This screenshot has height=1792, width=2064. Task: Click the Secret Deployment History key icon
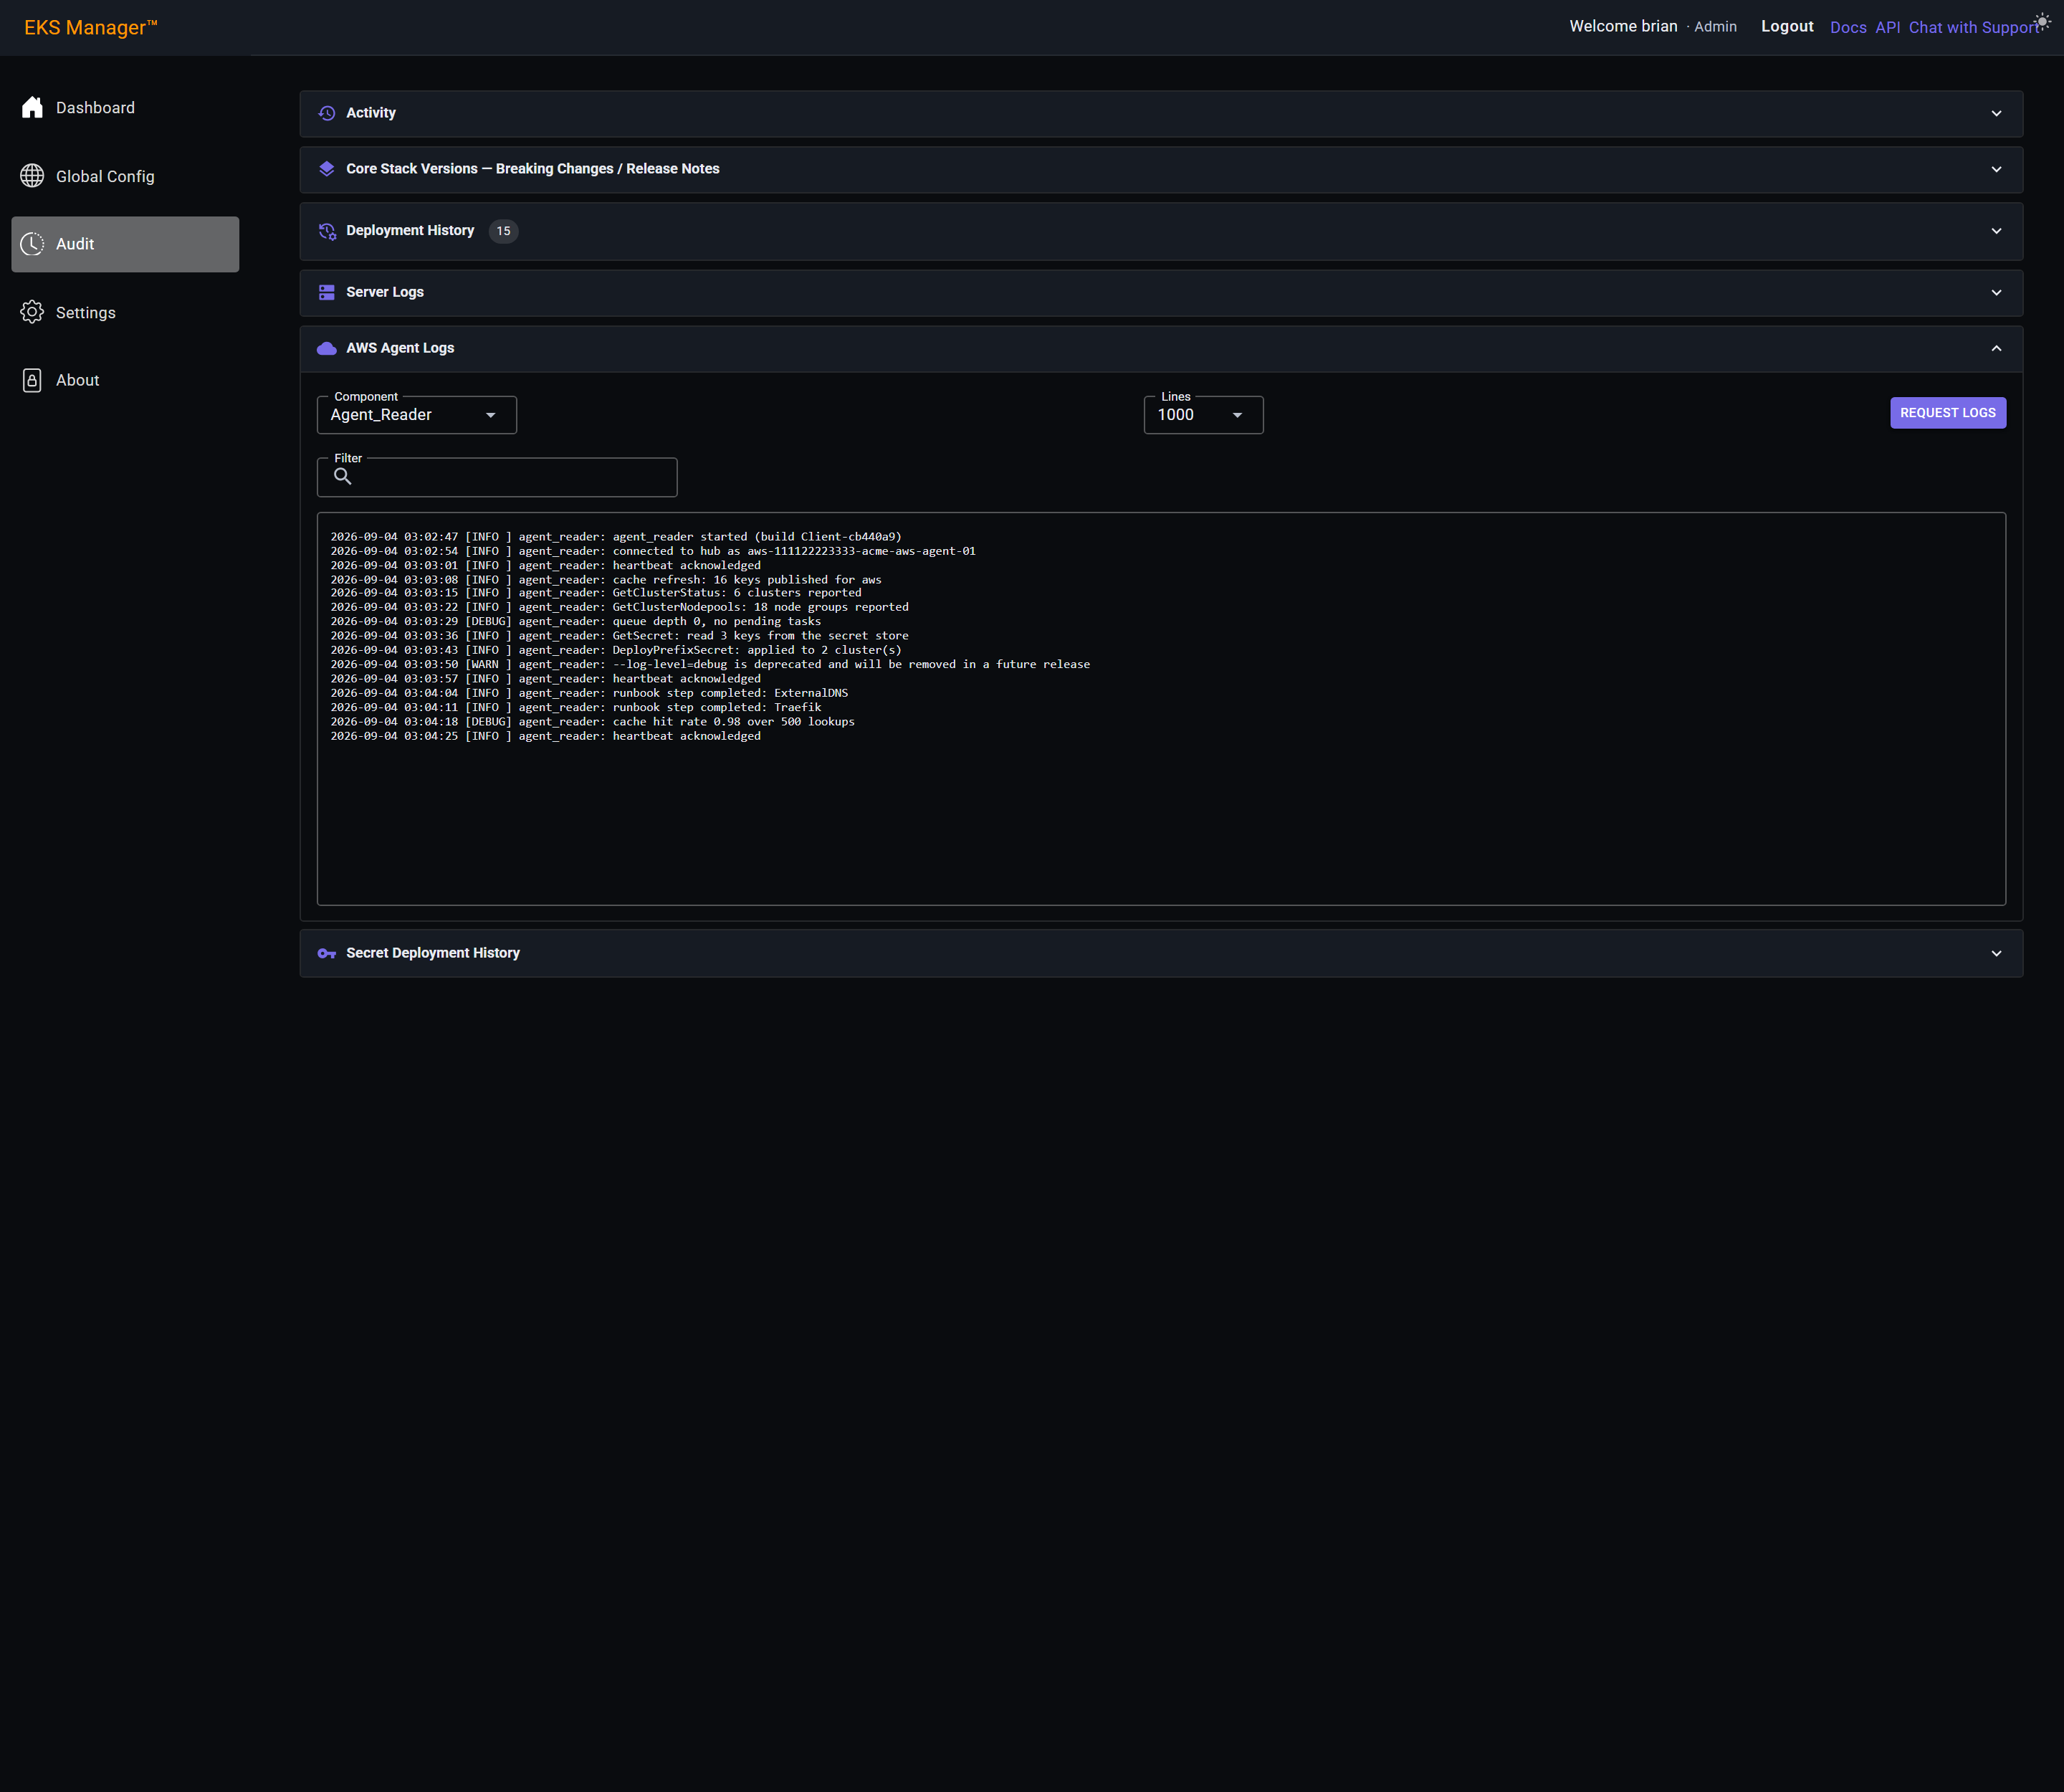click(327, 953)
